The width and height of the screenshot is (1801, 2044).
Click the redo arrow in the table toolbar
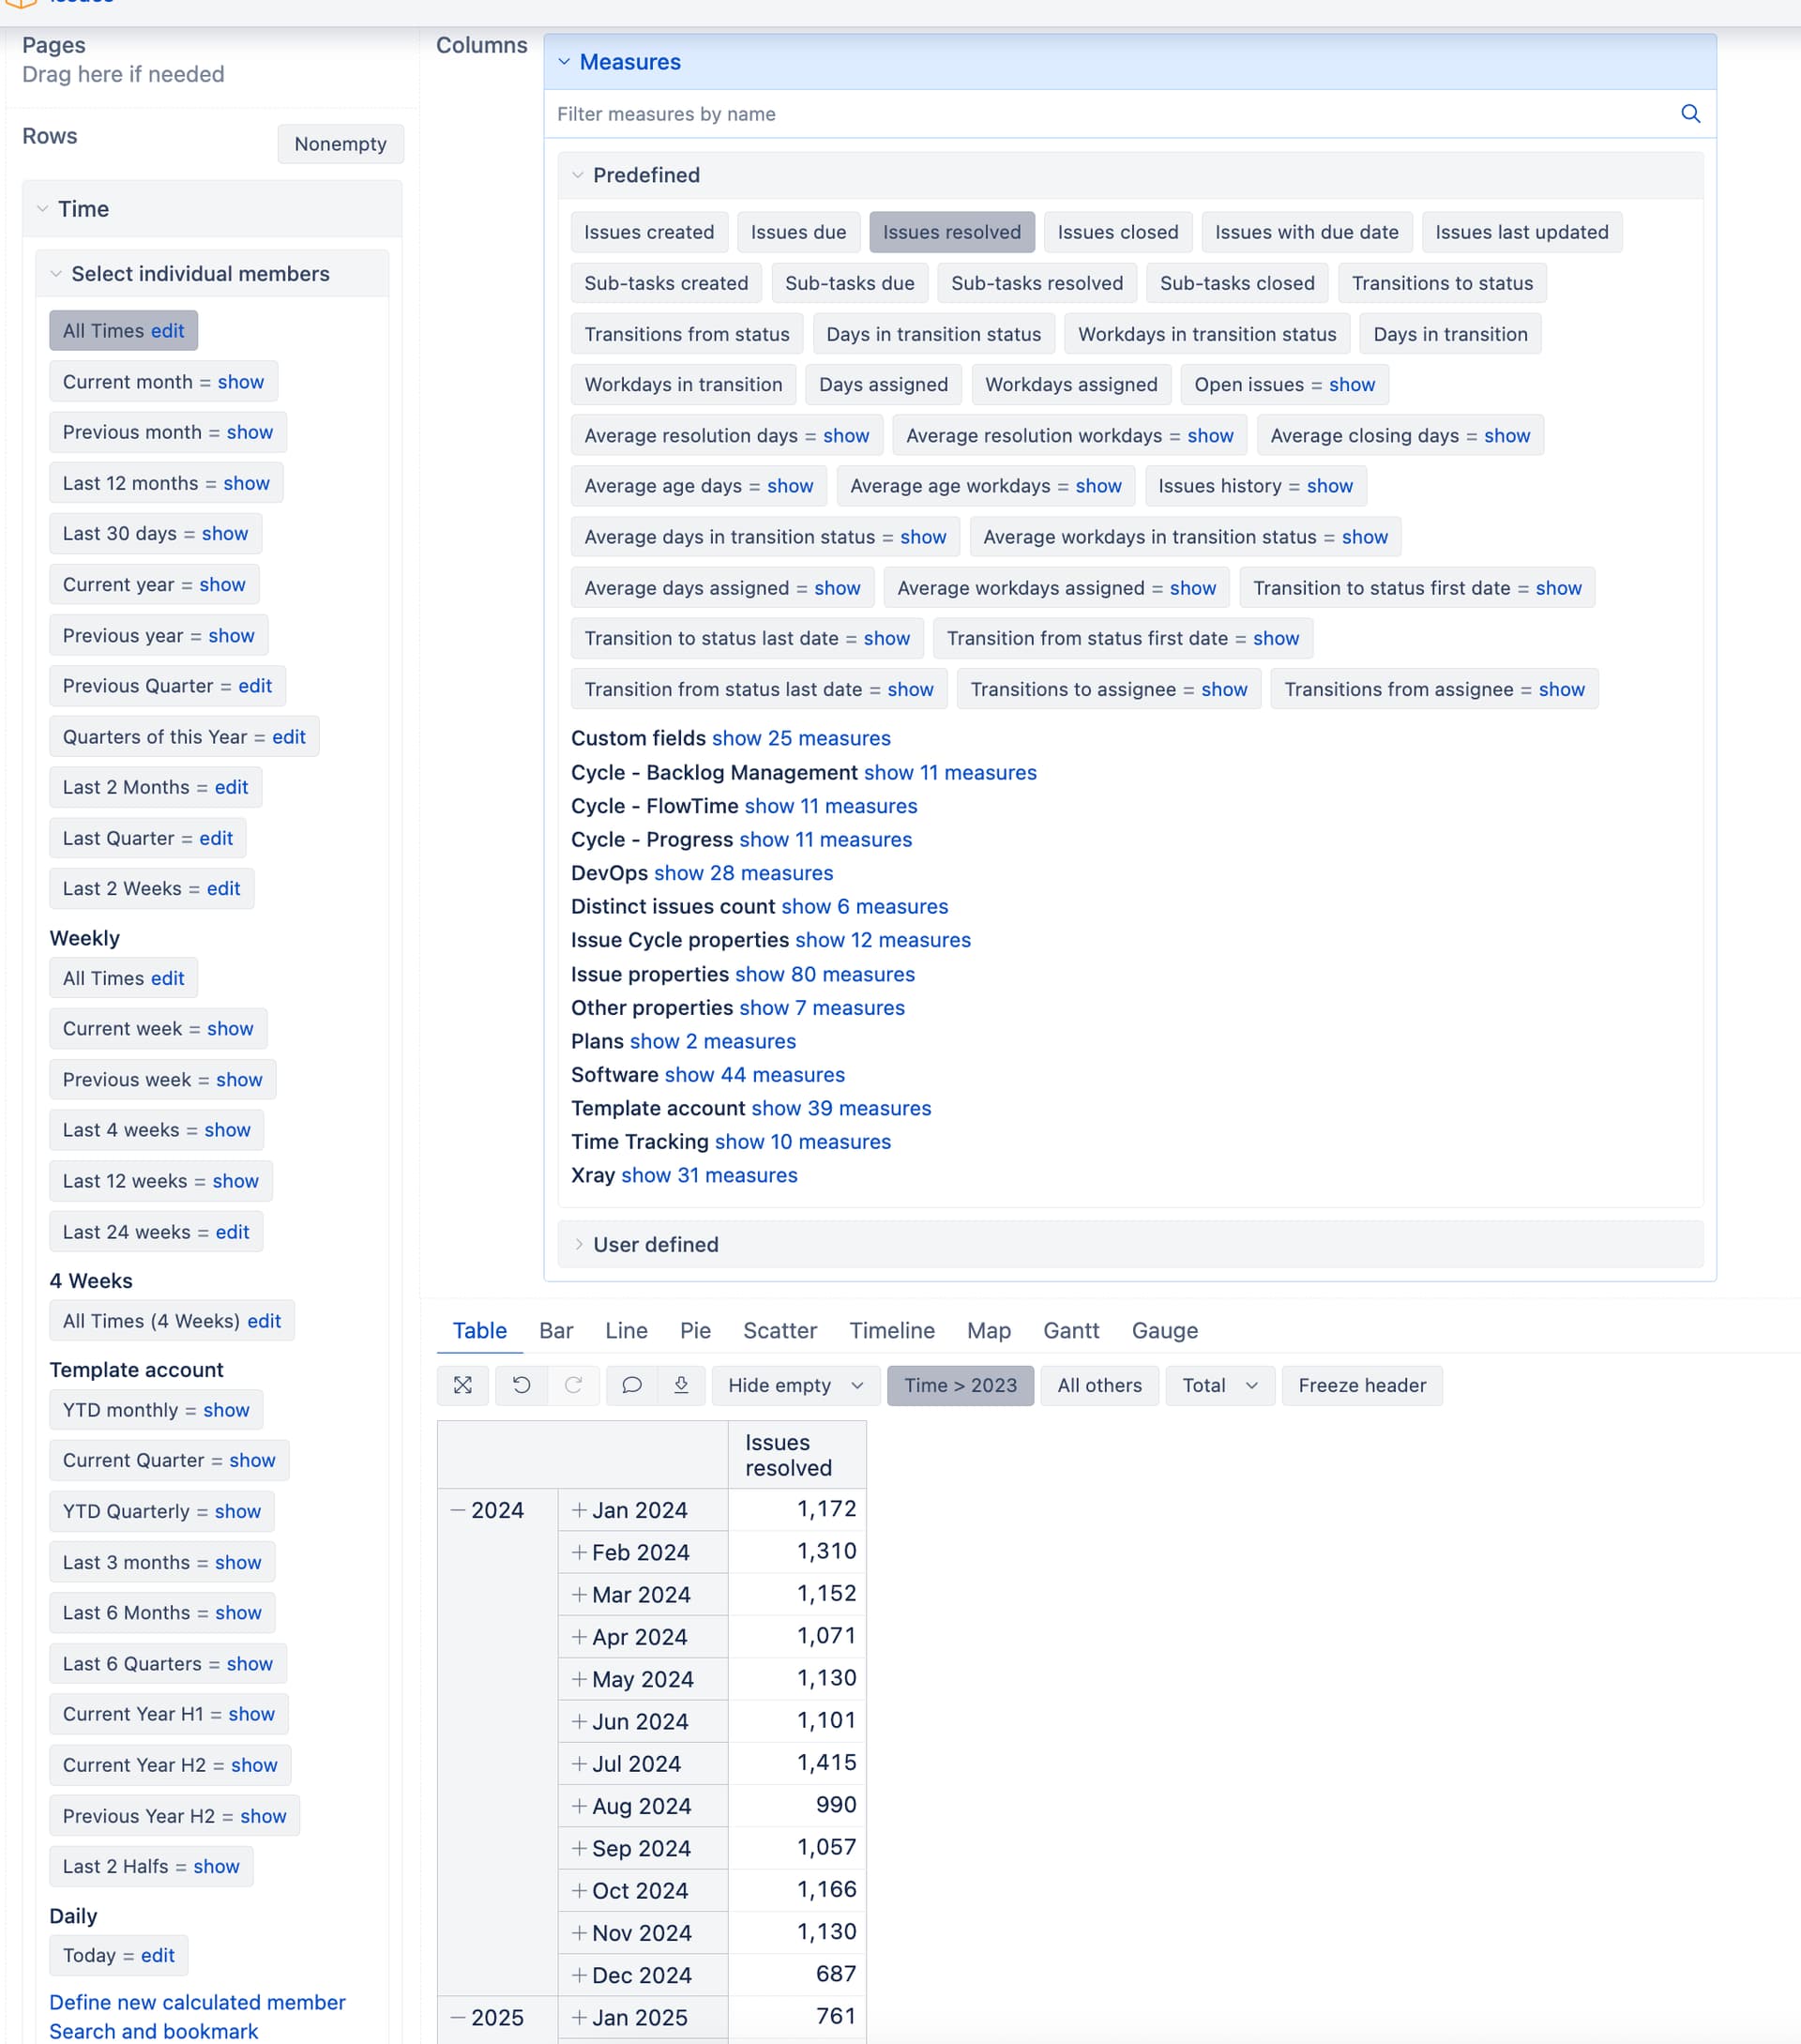point(573,1385)
